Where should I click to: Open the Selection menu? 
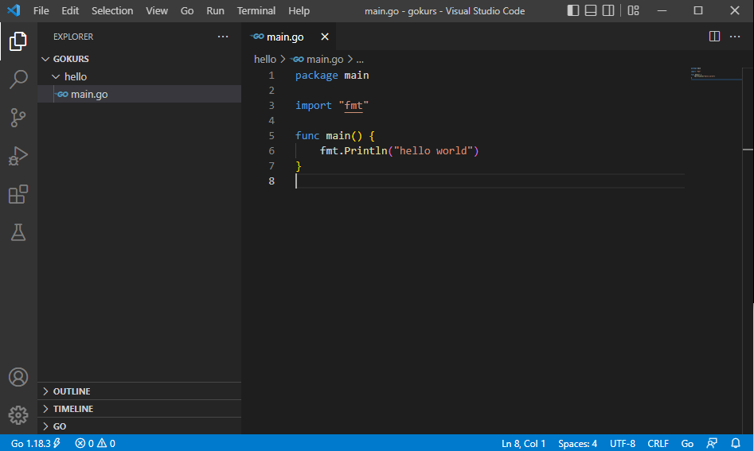coord(112,10)
